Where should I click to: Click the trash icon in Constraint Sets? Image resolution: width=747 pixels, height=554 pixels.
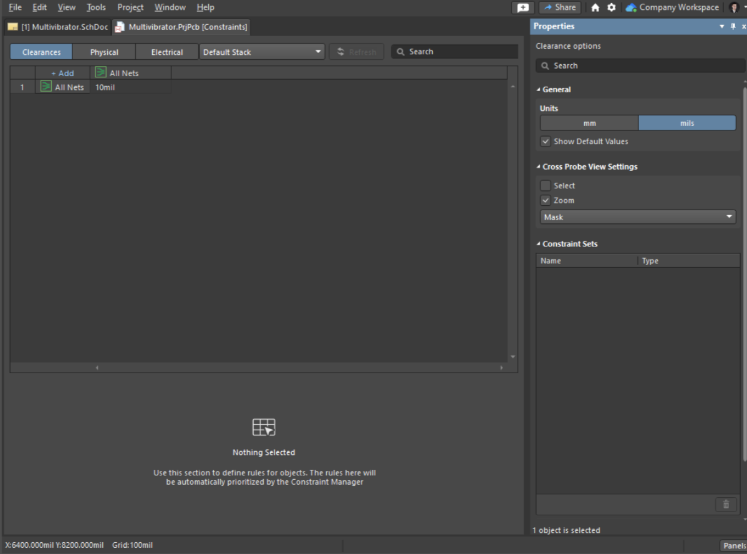[x=725, y=505]
